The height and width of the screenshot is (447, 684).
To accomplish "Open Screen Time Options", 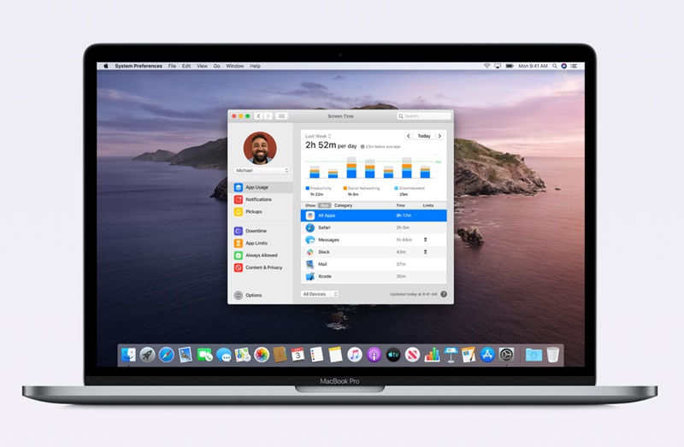I will pyautogui.click(x=253, y=295).
